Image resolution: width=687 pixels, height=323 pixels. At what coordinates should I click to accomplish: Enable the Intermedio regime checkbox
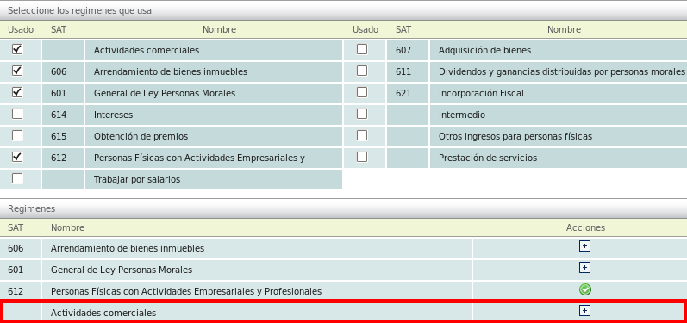[x=362, y=114]
